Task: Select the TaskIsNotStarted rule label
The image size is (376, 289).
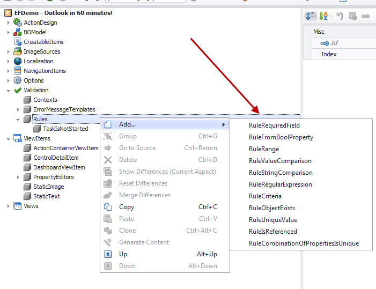Action: (x=65, y=129)
